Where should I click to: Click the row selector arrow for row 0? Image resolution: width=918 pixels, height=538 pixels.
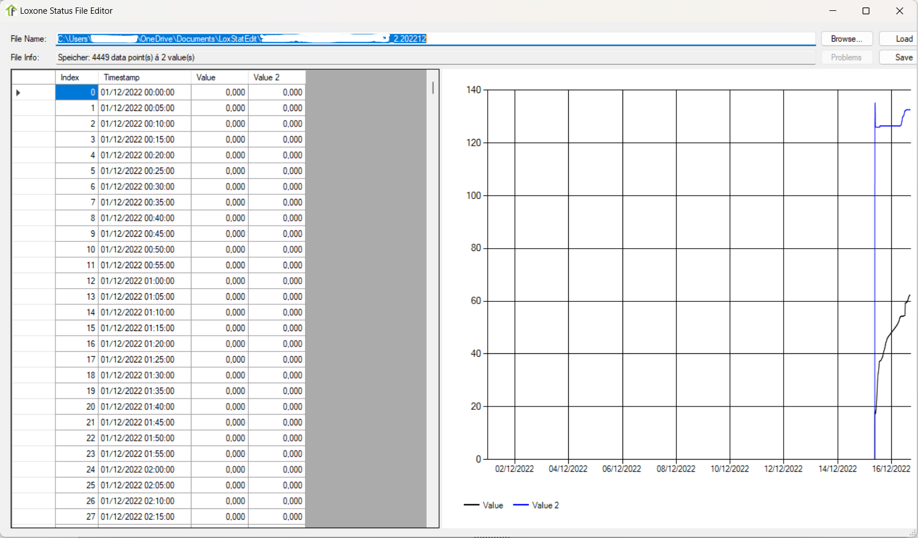tap(18, 93)
